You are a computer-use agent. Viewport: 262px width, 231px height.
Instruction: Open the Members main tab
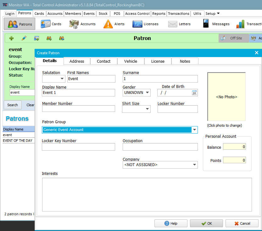point(73,14)
